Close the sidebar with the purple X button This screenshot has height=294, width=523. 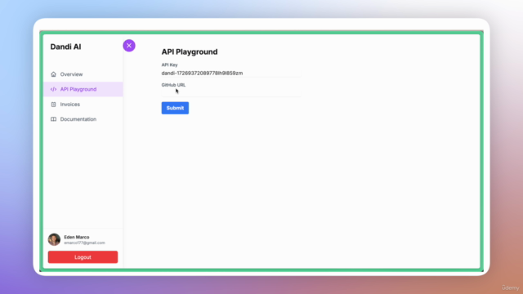pos(129,46)
